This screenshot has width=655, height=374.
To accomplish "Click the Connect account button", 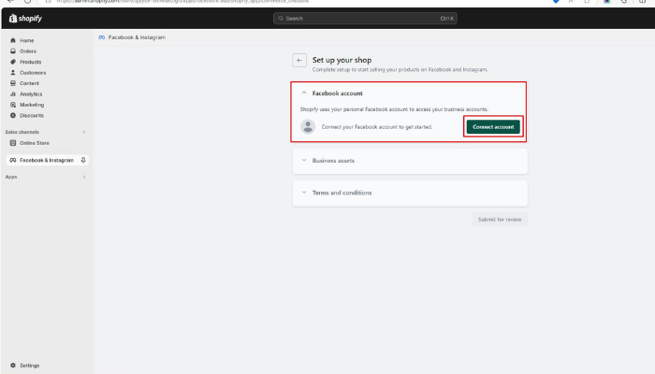I will pos(493,127).
